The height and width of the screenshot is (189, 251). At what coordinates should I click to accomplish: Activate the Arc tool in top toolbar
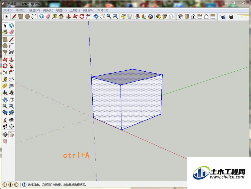pyautogui.click(x=34, y=16)
